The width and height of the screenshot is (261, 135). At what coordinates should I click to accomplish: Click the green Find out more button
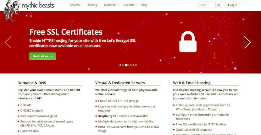pos(43,56)
